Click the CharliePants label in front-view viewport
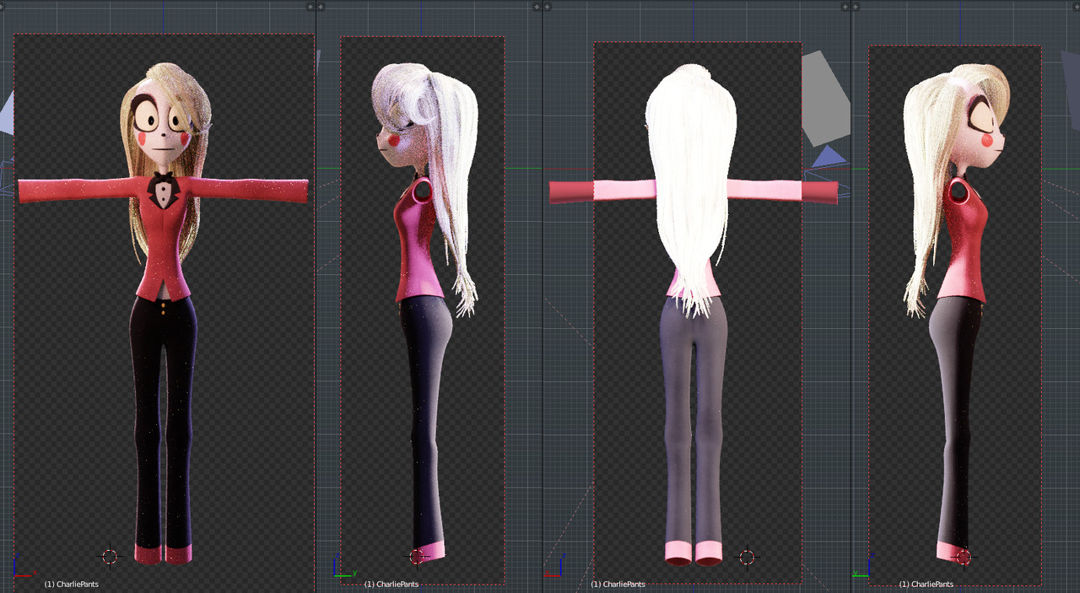This screenshot has width=1080, height=593. click(x=71, y=584)
